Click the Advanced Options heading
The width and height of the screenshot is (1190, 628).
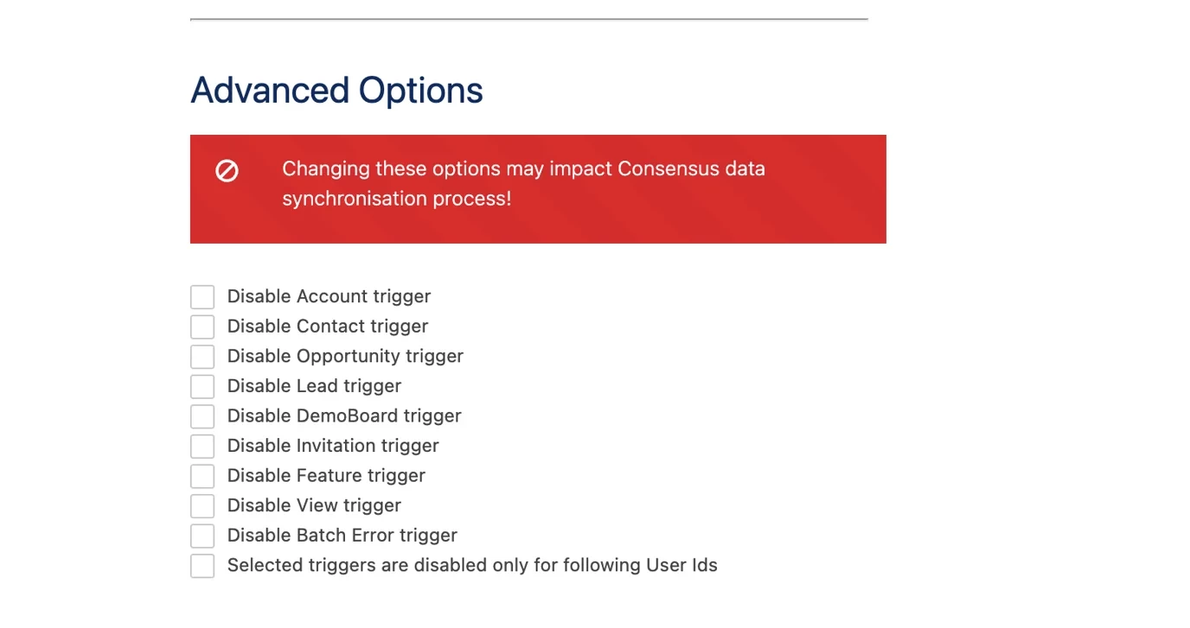click(336, 91)
